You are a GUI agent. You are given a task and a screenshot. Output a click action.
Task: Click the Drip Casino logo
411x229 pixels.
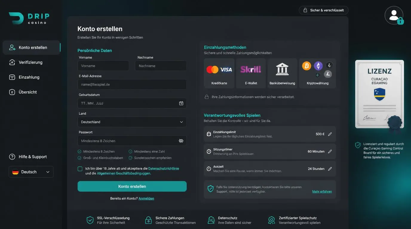pos(29,18)
